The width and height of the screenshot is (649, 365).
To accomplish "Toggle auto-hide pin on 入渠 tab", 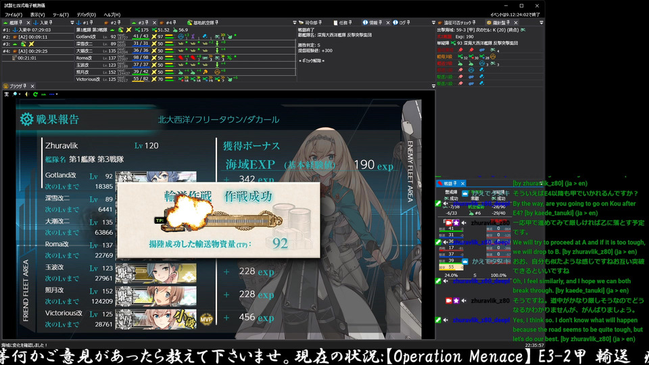I will [x=51, y=22].
